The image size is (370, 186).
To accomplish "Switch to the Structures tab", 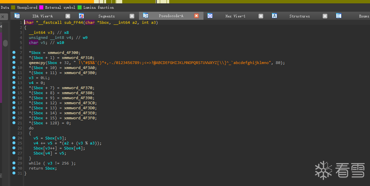I will [x=299, y=16].
